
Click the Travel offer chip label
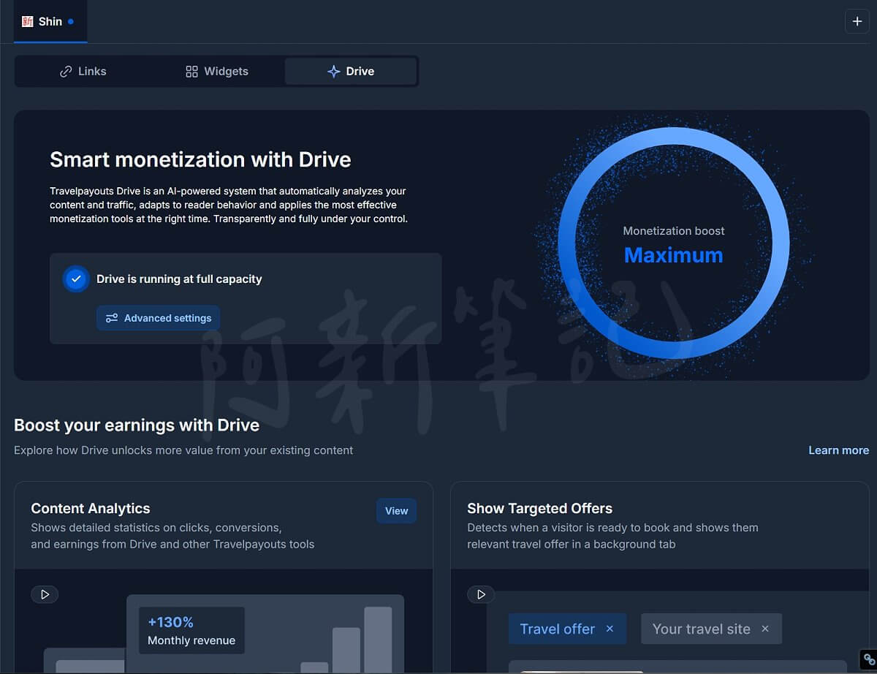click(558, 629)
